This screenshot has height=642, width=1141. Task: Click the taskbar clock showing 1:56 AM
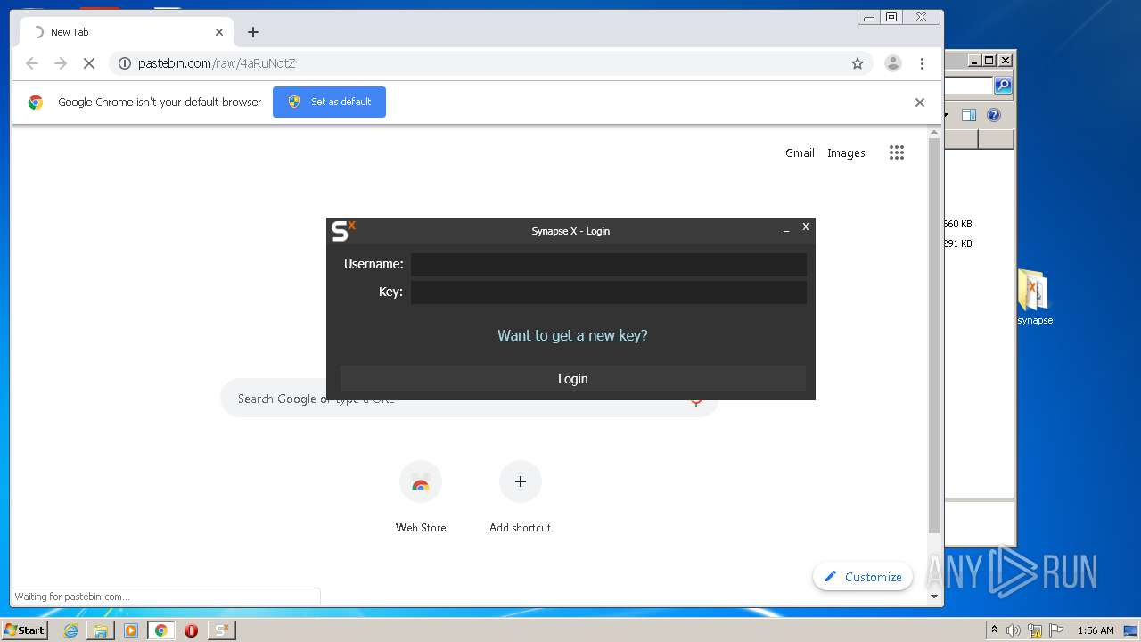click(x=1096, y=630)
